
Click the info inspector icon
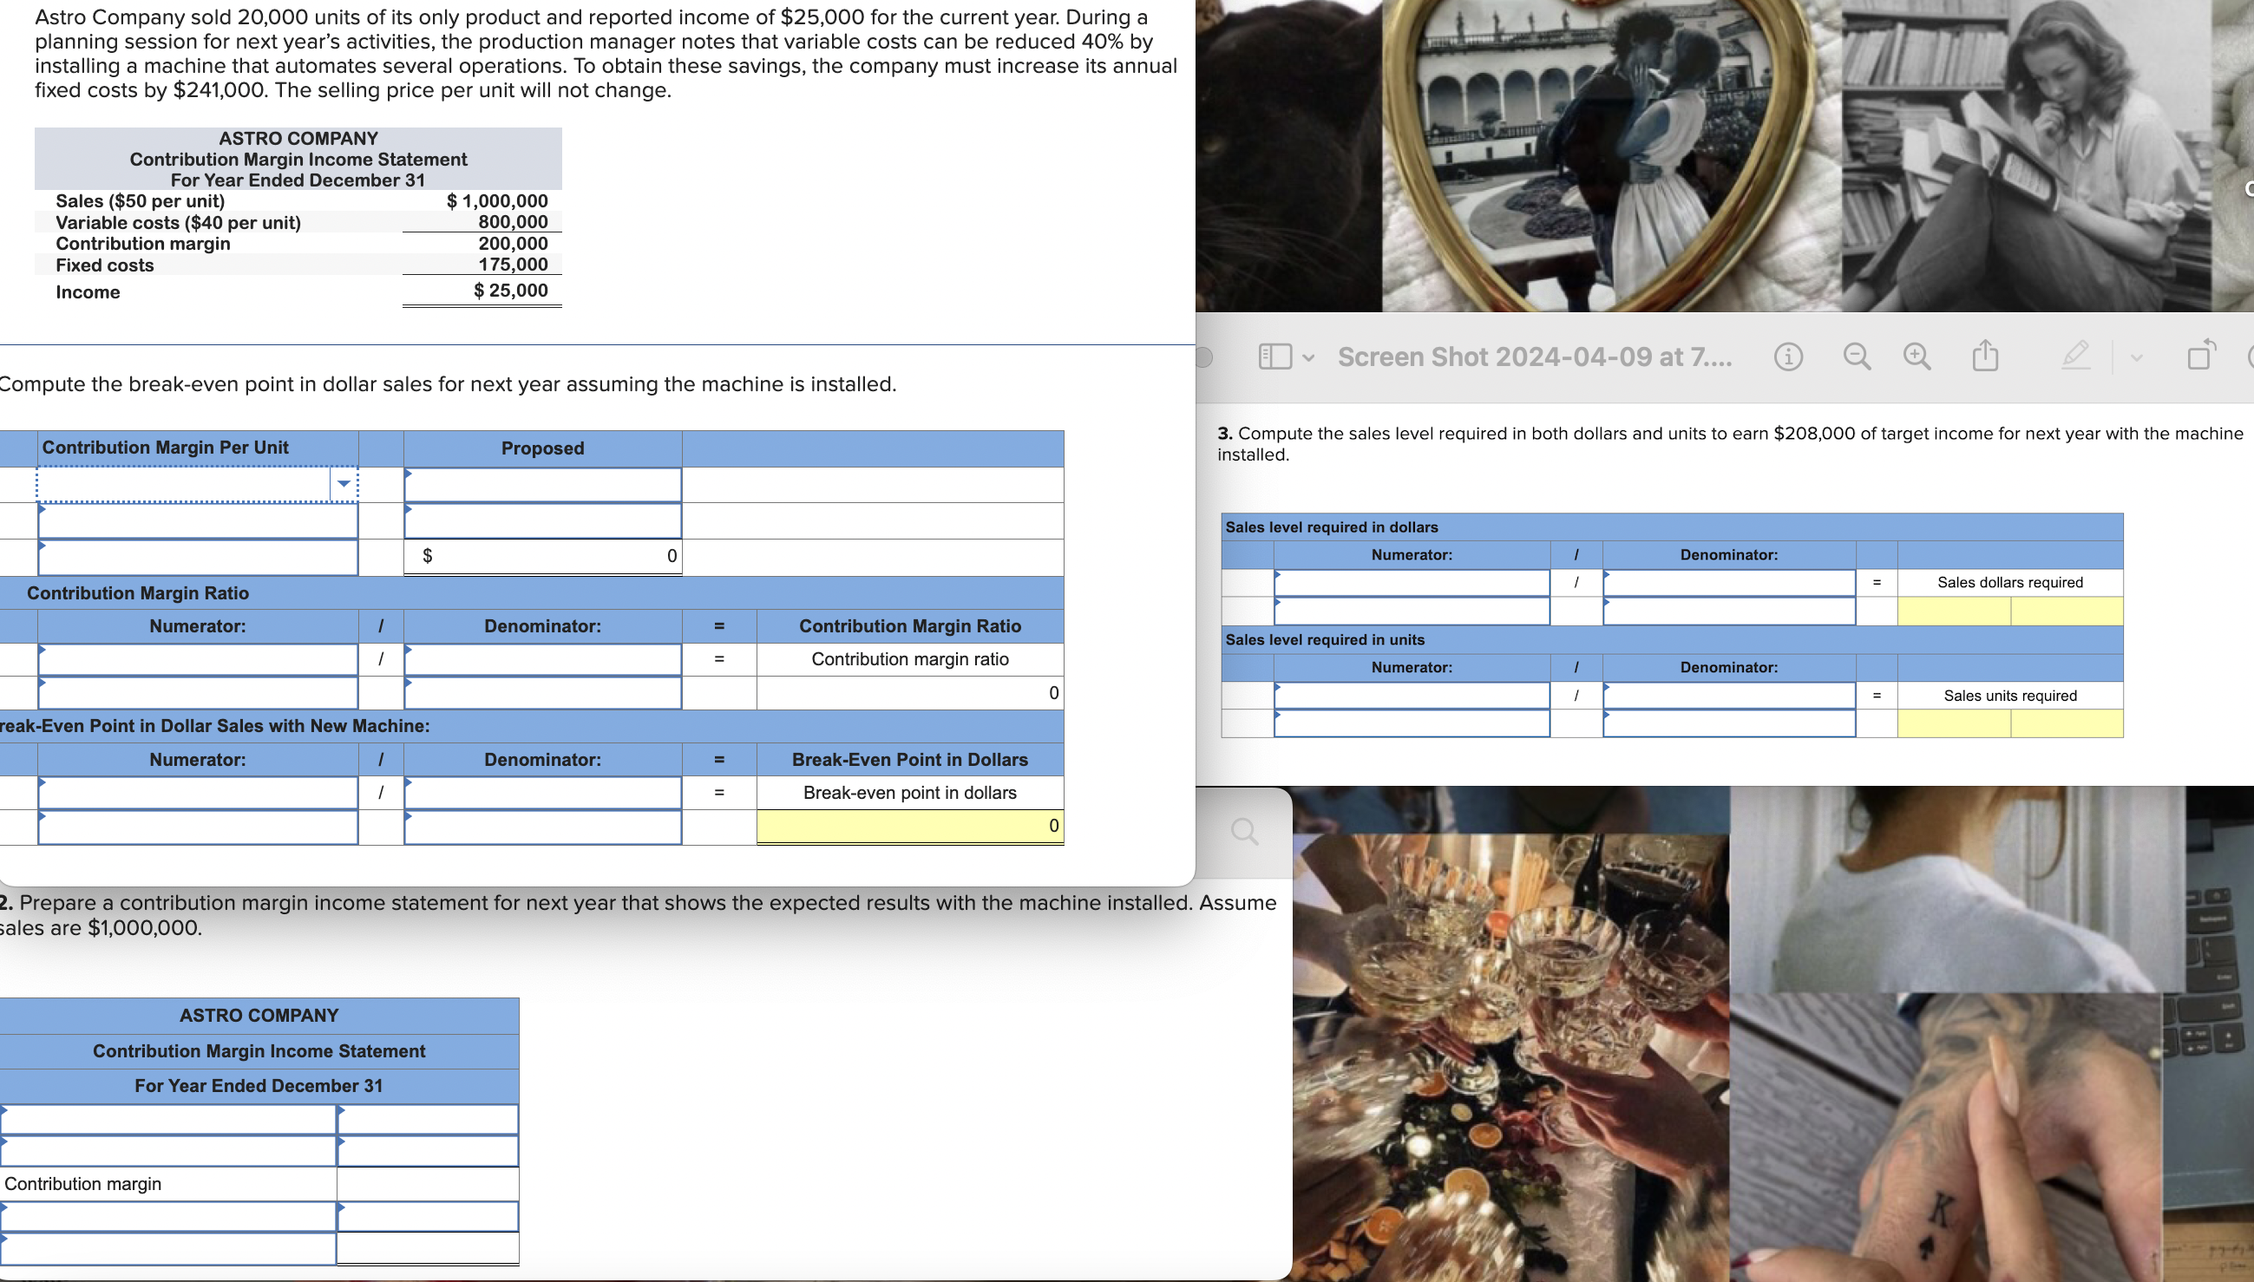coord(1787,356)
